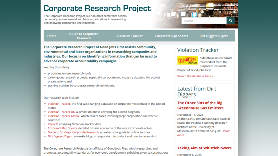
Task: Open the Violation Tracker UK link
Action: click(61, 112)
